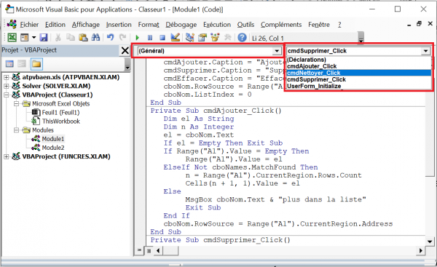Open the Outils menu

point(245,25)
